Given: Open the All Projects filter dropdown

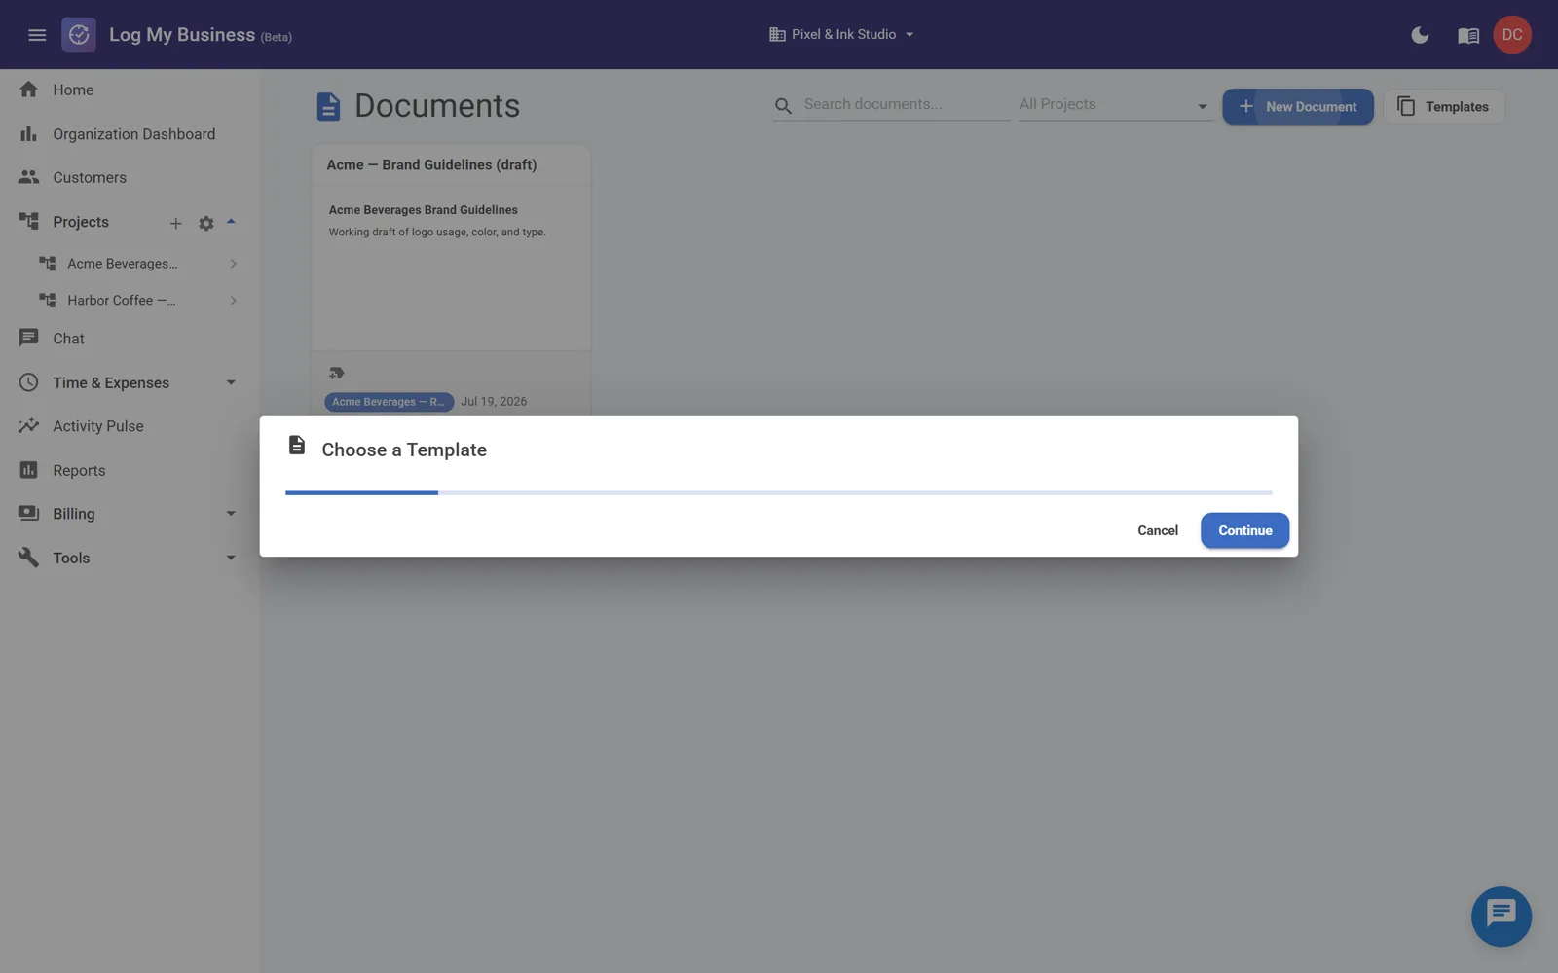Looking at the screenshot, I should [1115, 104].
